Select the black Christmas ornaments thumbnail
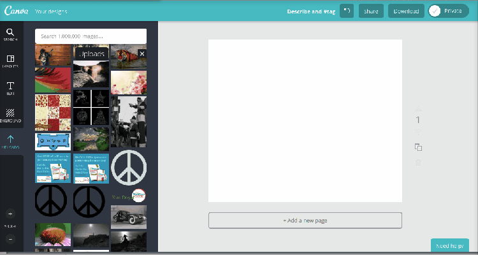The width and height of the screenshot is (478, 255). click(91, 107)
